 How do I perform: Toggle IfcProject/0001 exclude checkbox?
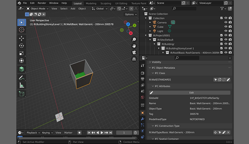tap(221, 35)
